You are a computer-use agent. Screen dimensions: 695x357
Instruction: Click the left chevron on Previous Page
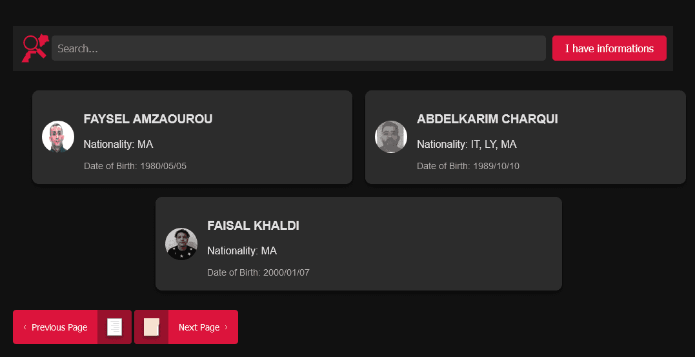25,327
